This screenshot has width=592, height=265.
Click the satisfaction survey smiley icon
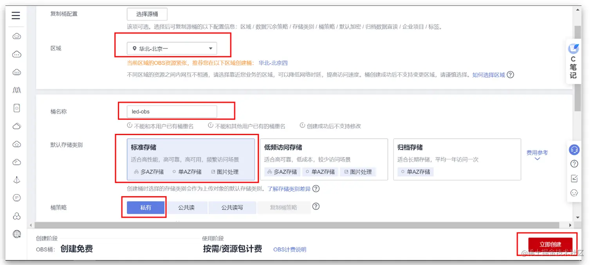[574, 193]
